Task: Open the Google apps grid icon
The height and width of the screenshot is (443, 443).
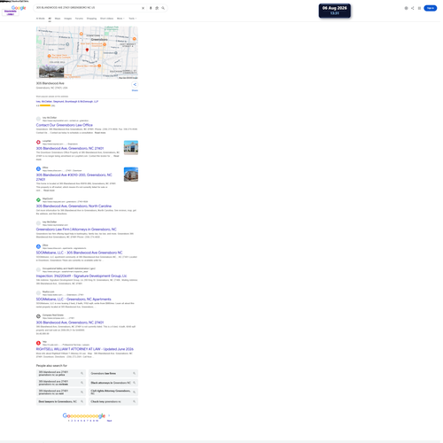Action: coord(419,8)
